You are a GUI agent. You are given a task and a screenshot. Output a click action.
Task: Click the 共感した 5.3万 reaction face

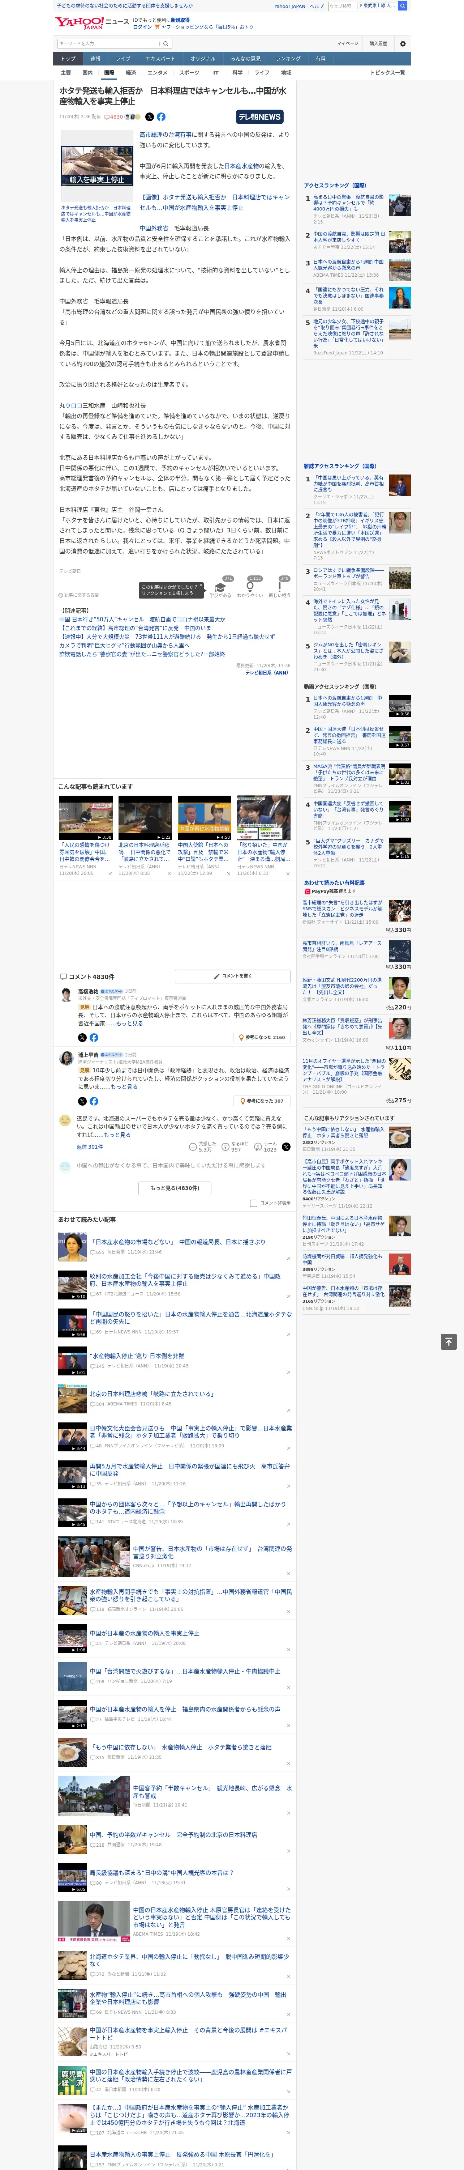point(193,1146)
